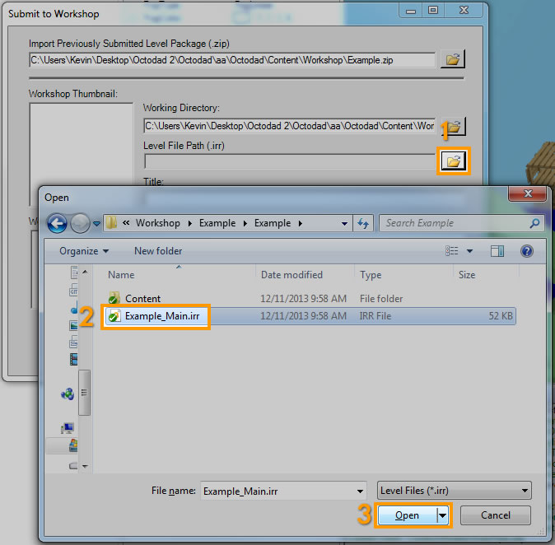The height and width of the screenshot is (545, 555).
Task: Click the Working Directory path field
Action: [290, 126]
